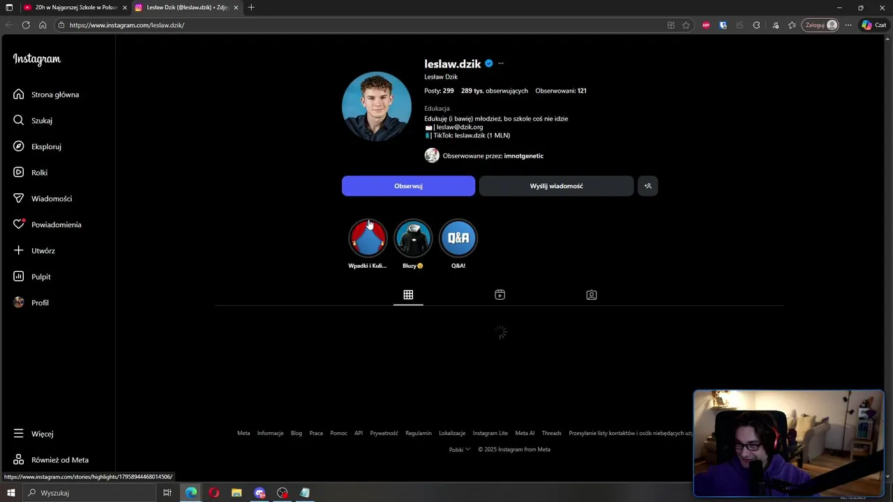Screen dimensions: 893x502
Task: Open Copilot Czat button
Action: coord(874,25)
